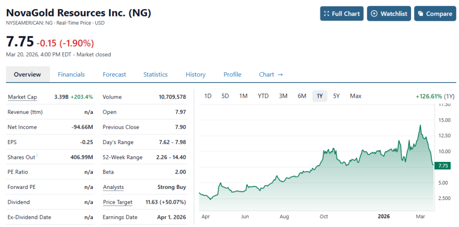Select the Overview tab

pos(27,74)
